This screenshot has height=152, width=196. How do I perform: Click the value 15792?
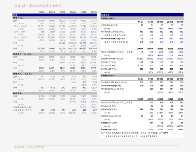pyautogui.click(x=93, y=63)
